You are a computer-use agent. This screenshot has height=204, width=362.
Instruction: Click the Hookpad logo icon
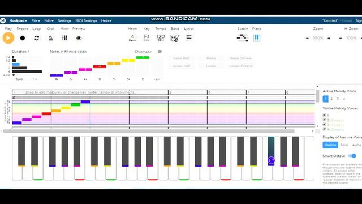point(3,20)
